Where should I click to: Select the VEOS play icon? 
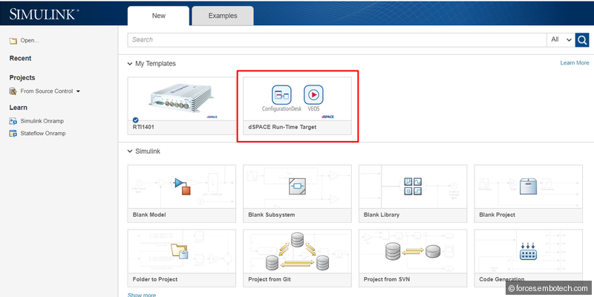[x=313, y=95]
